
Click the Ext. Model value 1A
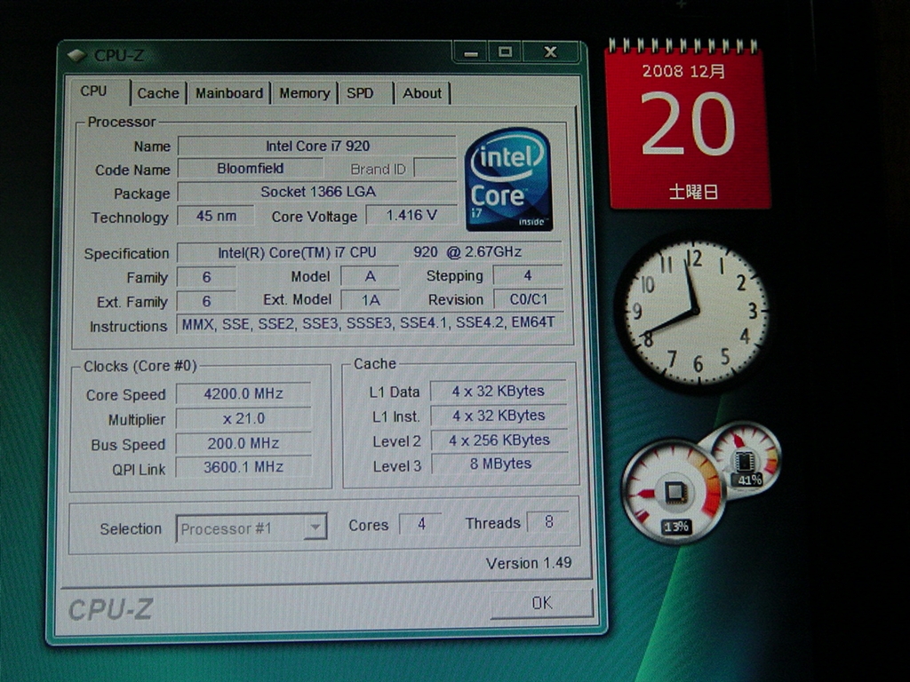point(371,300)
